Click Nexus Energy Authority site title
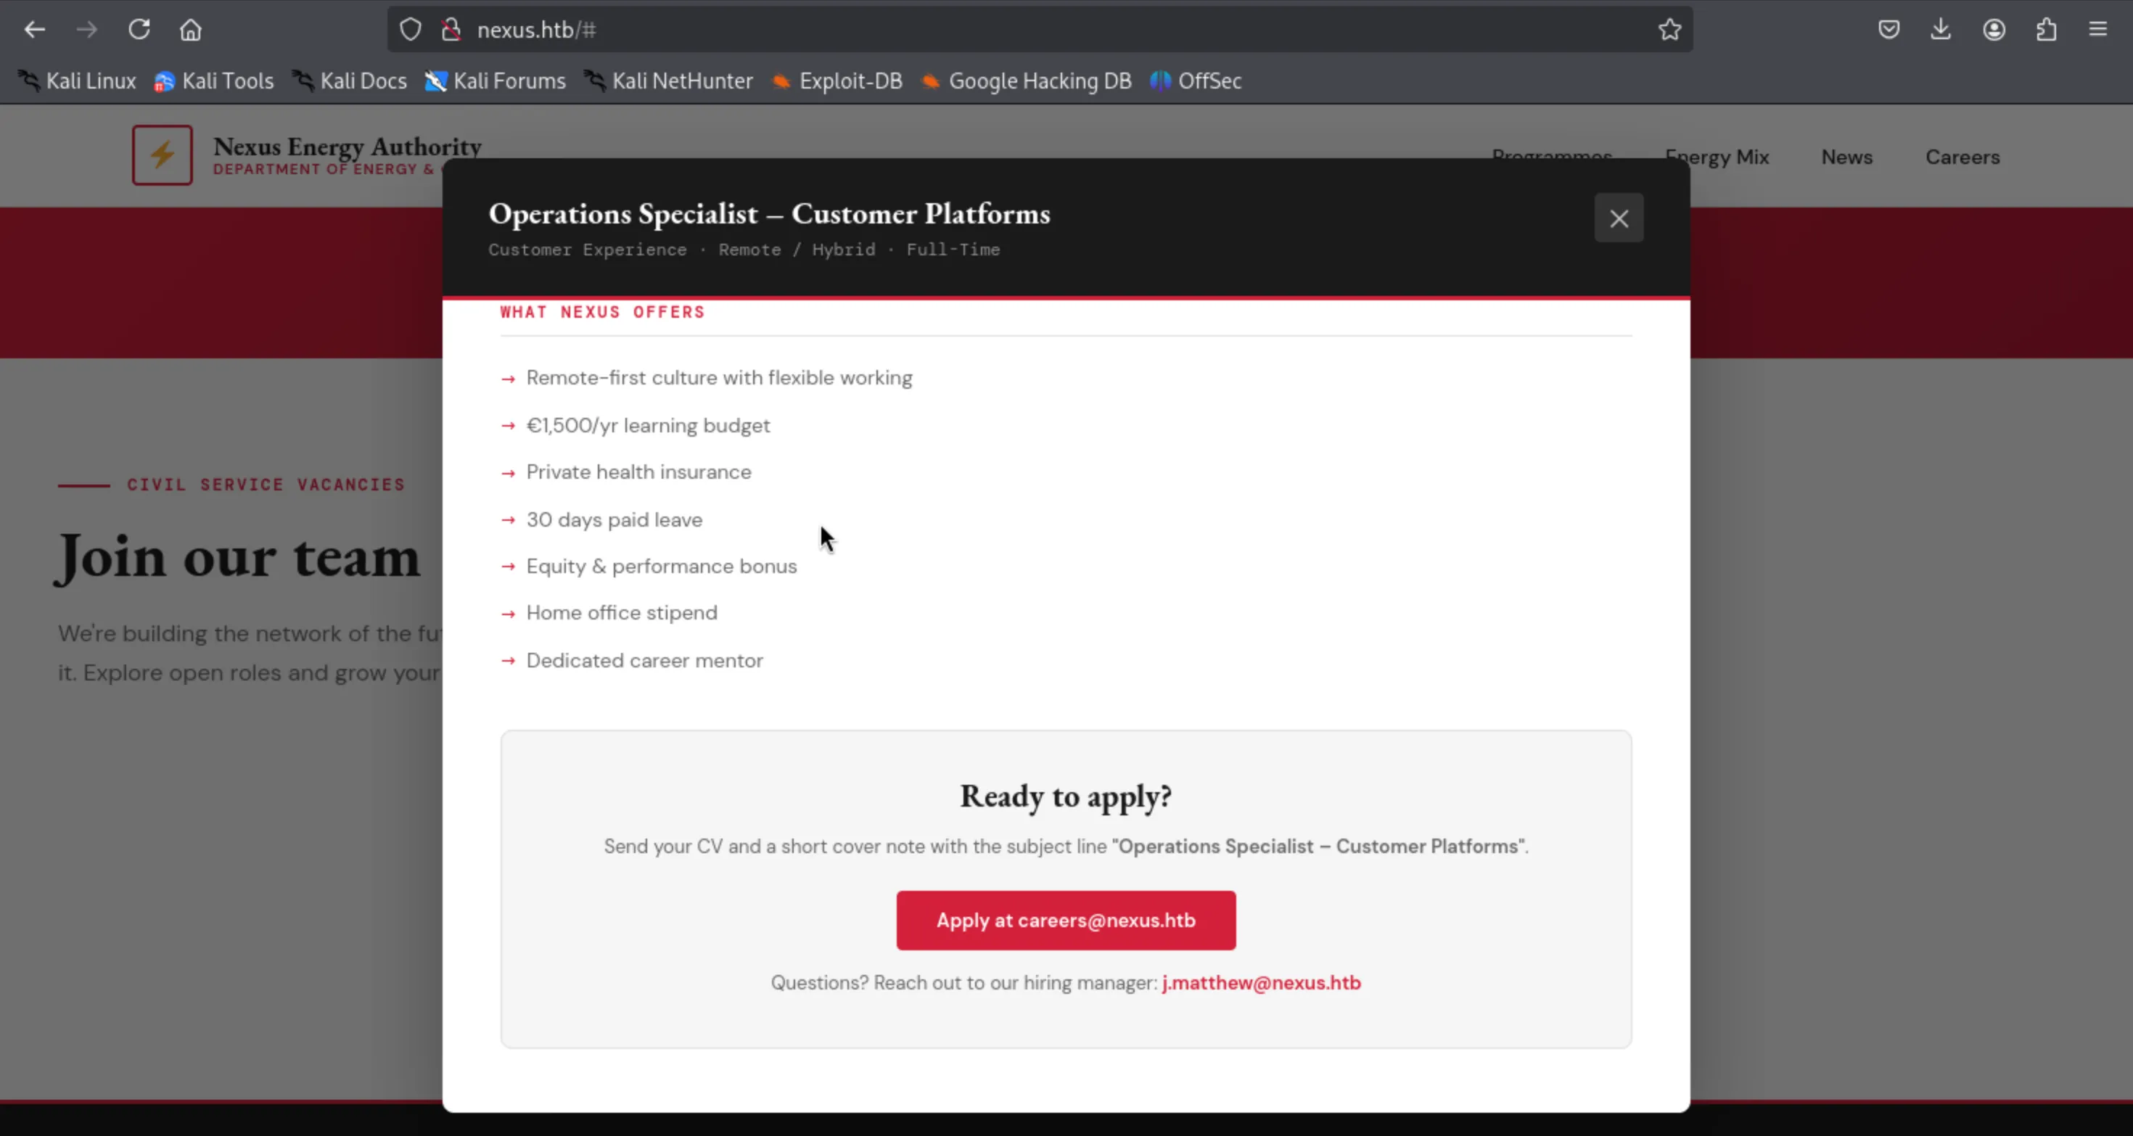 coord(347,147)
